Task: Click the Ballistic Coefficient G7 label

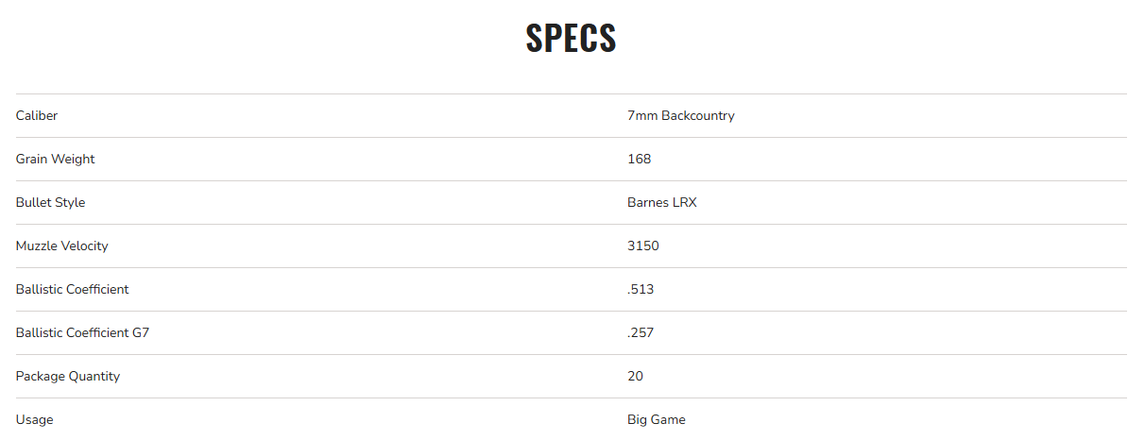Action: tap(82, 333)
